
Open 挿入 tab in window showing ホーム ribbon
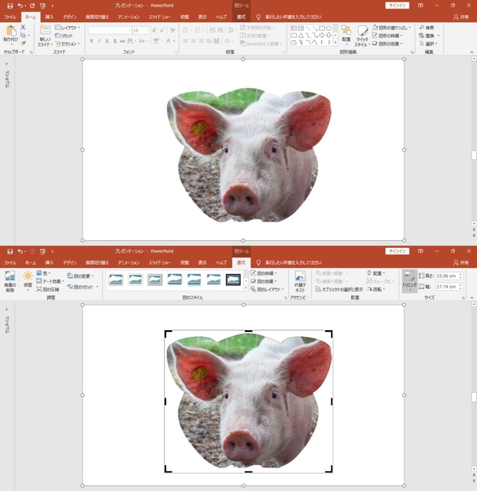49,17
